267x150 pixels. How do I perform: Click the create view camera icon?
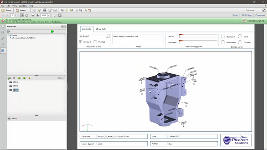tap(9, 78)
